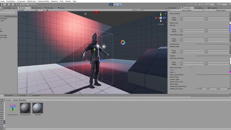Toggle 2D view mode
Viewport: 231px width, 130px height.
[x=36, y=10]
